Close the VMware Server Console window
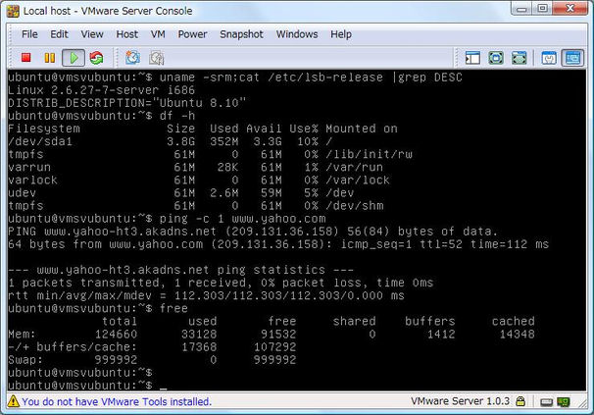 point(570,9)
